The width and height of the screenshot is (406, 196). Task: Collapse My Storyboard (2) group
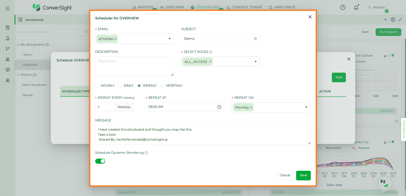click(18, 45)
